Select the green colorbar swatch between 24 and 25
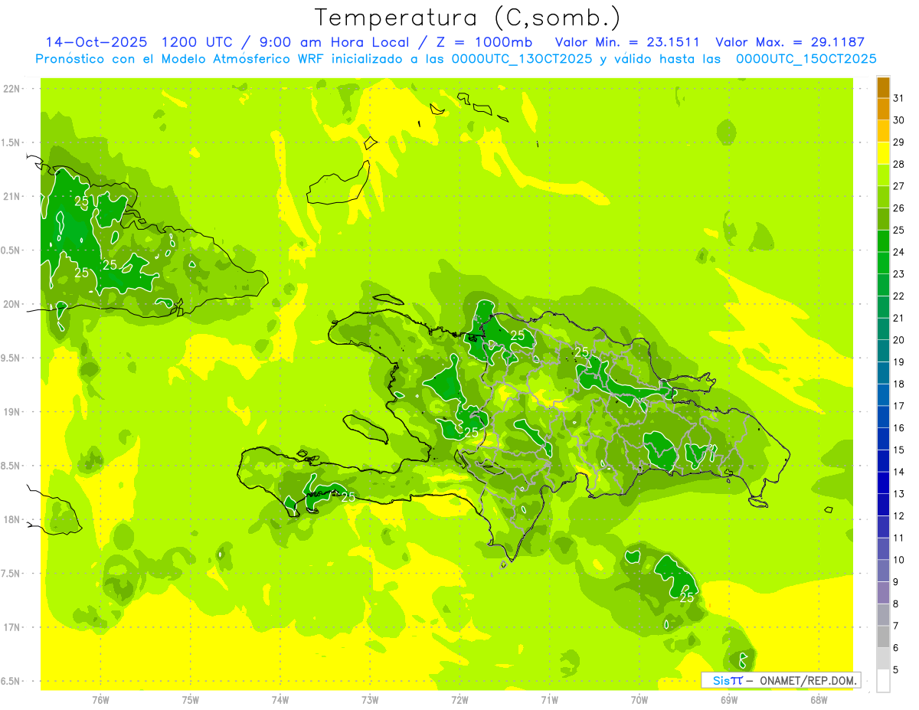This screenshot has height=710, width=919. [x=883, y=241]
